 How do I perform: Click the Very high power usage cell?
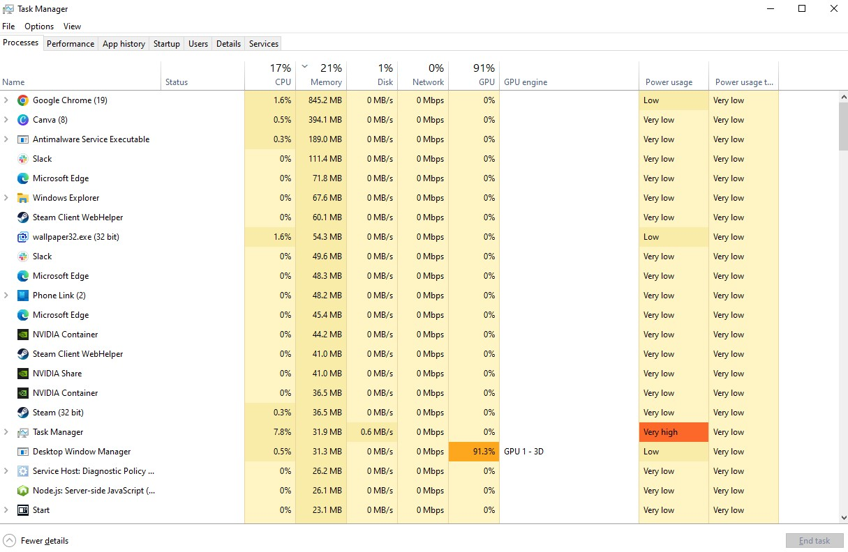674,432
